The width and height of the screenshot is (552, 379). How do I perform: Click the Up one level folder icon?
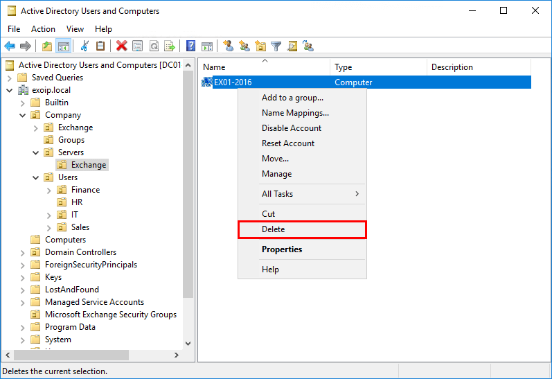pyautogui.click(x=47, y=46)
